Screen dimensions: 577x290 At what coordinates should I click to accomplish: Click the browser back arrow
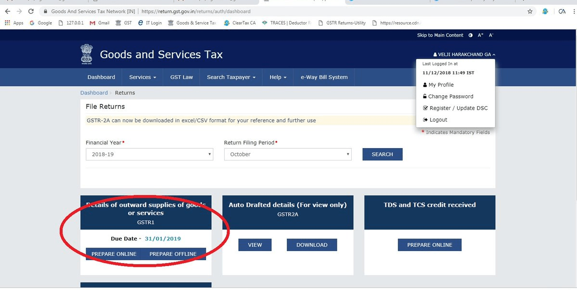[x=7, y=11]
